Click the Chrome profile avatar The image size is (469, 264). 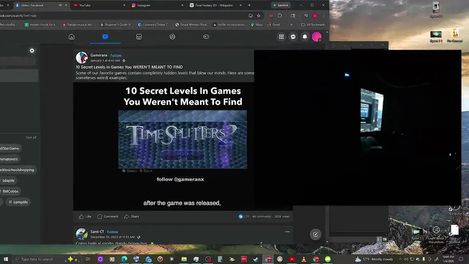point(315,16)
